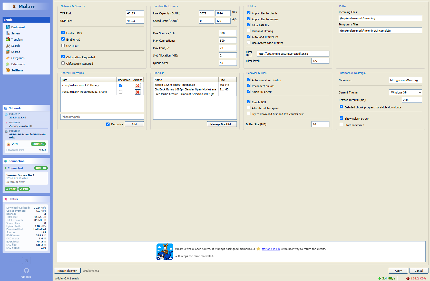Select debian-12.5.0-amd64-netinst.iso blacklist row

coord(195,85)
